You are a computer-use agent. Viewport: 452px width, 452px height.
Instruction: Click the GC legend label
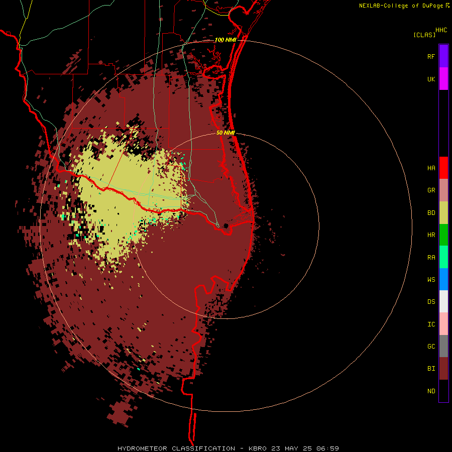coord(431,347)
